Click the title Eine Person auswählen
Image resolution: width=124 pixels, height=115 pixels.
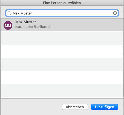[x=62, y=3]
